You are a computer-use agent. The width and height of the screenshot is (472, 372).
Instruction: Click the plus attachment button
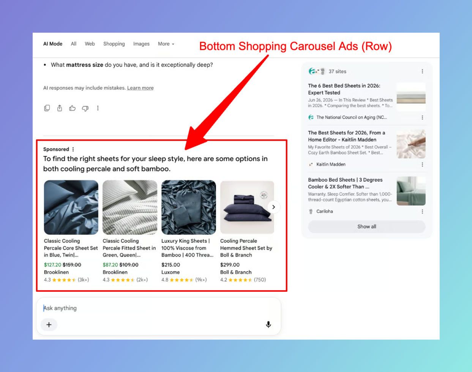tap(49, 325)
